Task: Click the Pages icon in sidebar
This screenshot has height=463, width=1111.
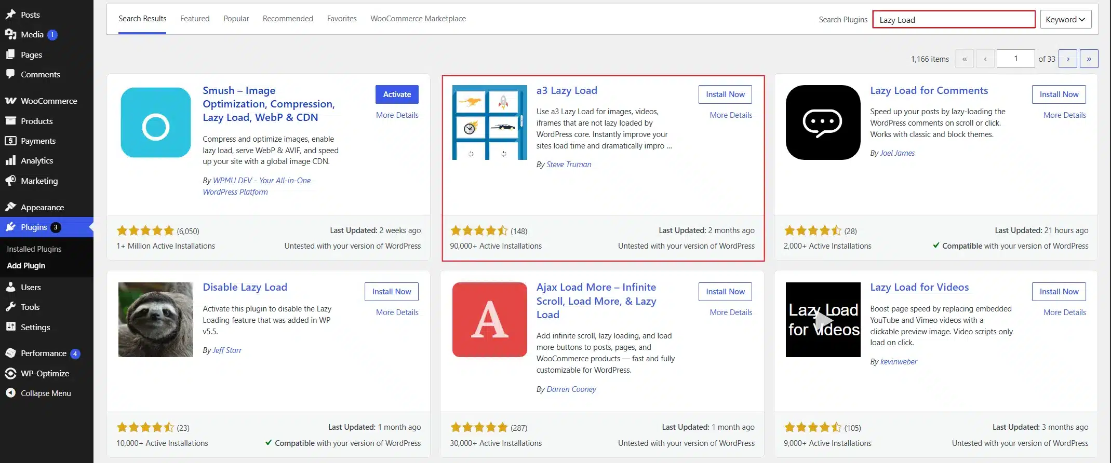Action: pos(10,55)
